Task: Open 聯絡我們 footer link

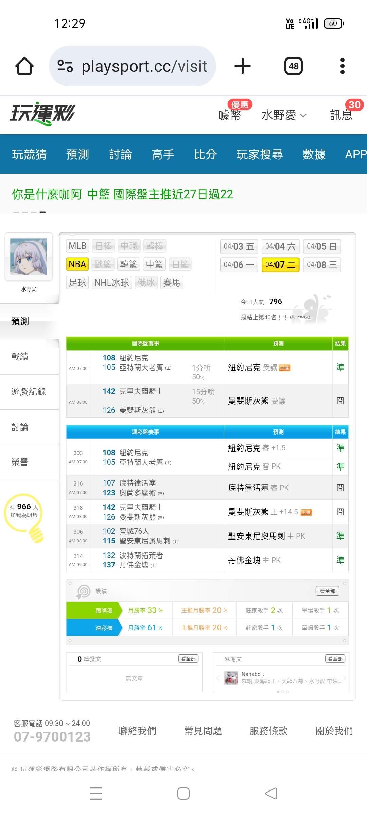Action: (x=137, y=731)
